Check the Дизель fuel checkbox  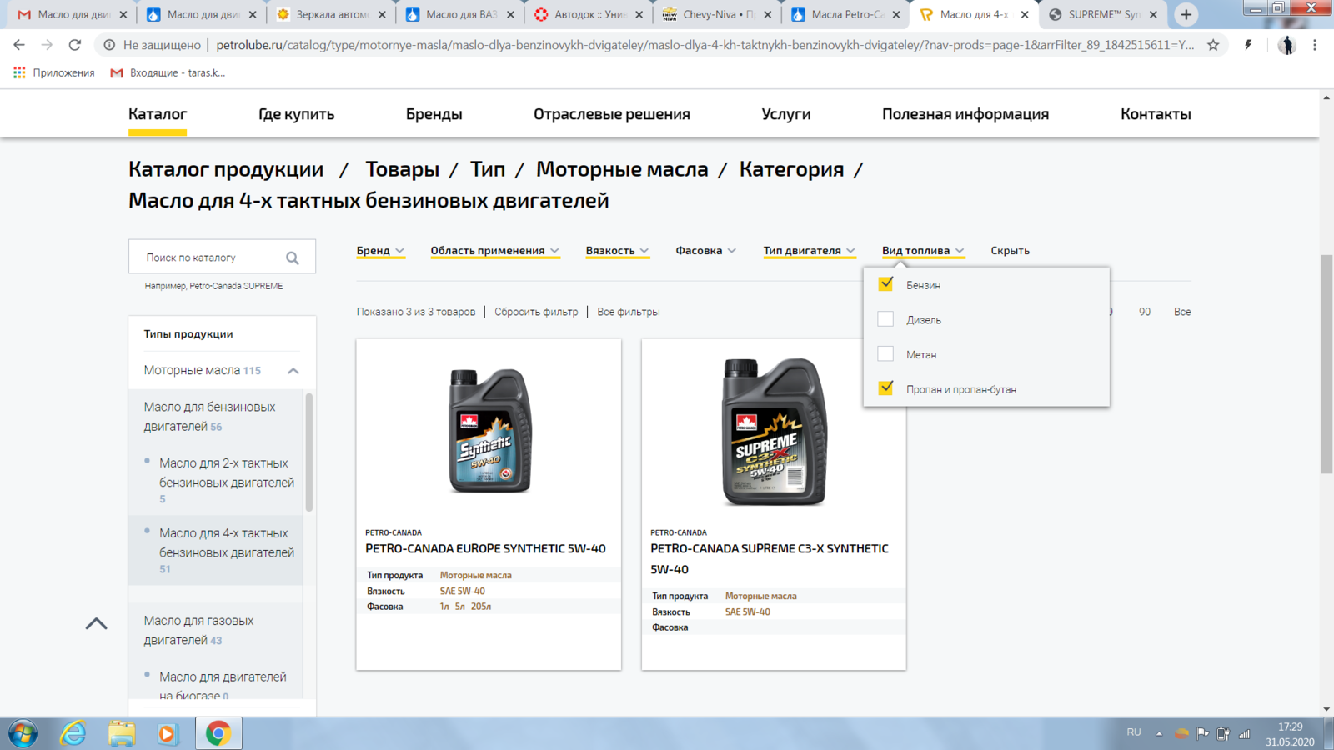[885, 319]
